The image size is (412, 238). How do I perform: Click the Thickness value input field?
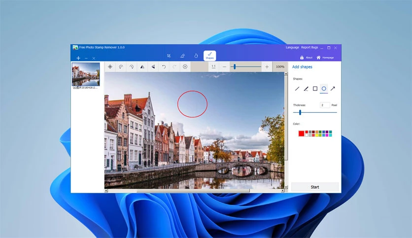325,105
